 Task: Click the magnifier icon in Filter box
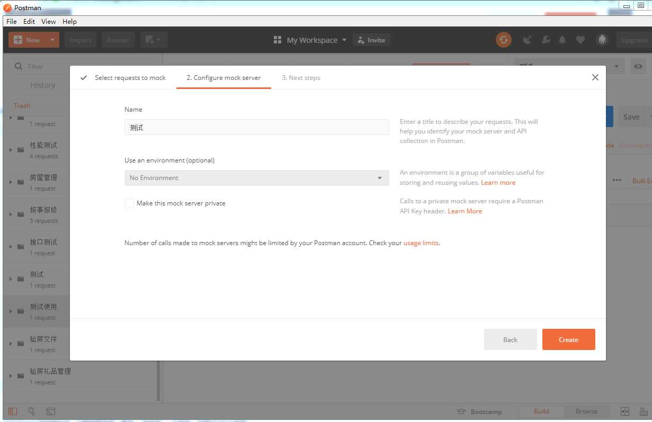(19, 67)
